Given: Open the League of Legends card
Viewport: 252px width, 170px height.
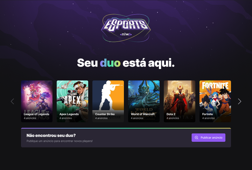Looking at the screenshot, I should 37,101.
